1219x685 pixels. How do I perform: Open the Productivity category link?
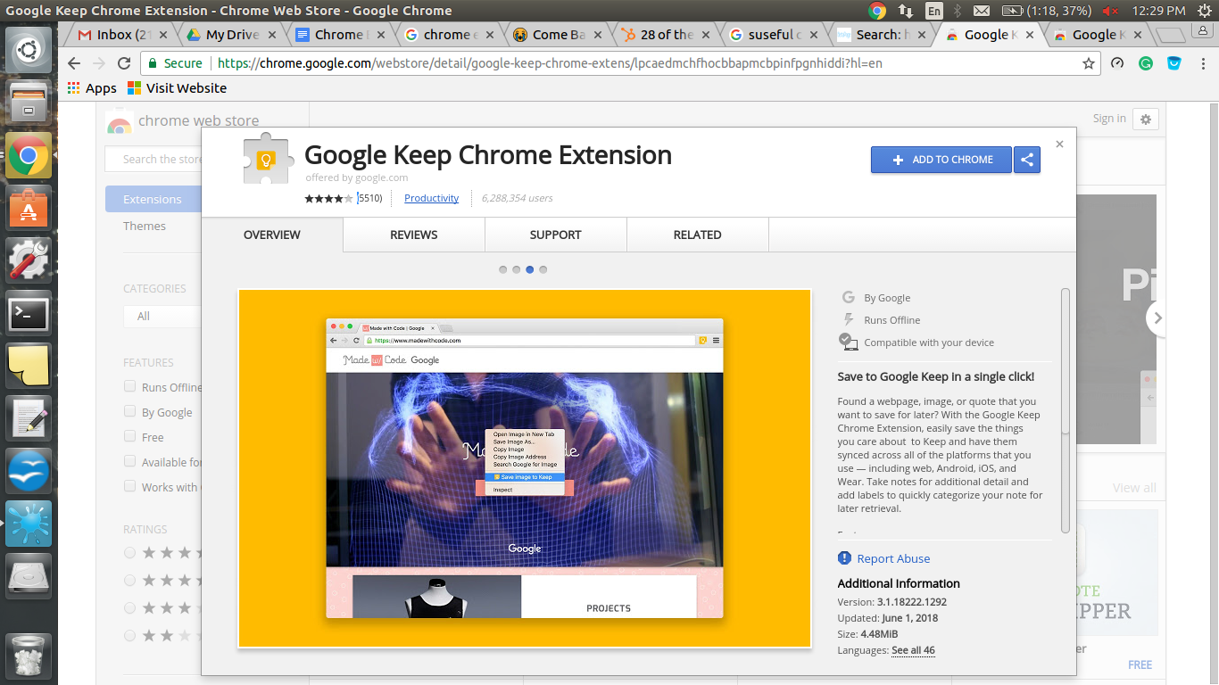431,198
